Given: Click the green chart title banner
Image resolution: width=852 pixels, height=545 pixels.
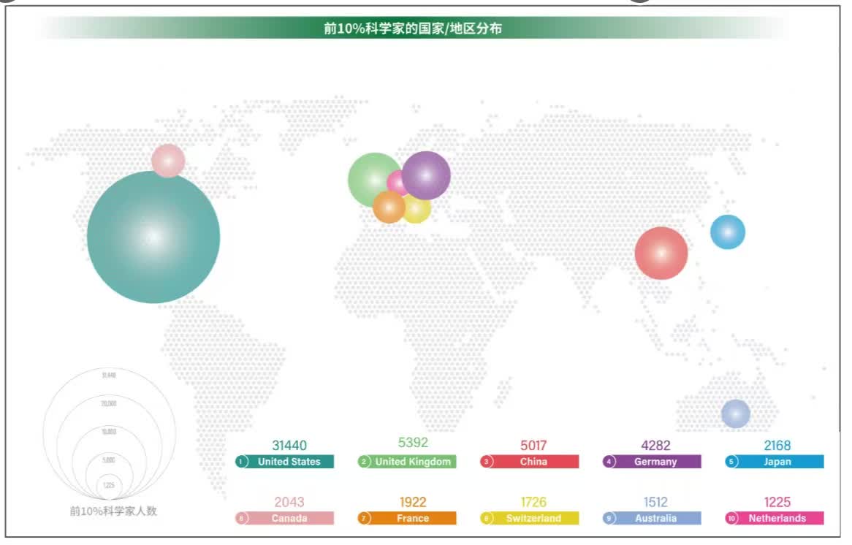Looking at the screenshot, I should (x=413, y=28).
